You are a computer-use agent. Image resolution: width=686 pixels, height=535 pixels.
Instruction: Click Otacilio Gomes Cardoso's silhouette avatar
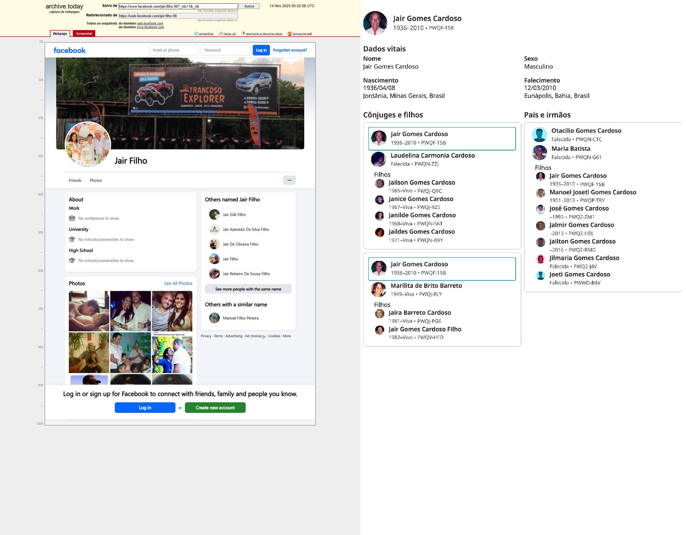[539, 135]
